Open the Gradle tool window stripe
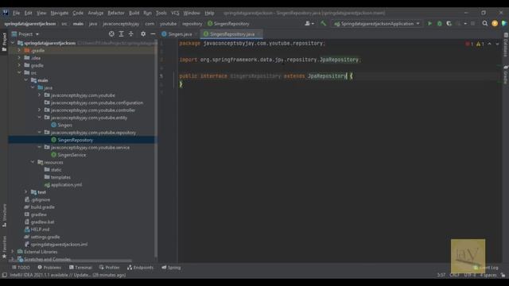 click(506, 75)
